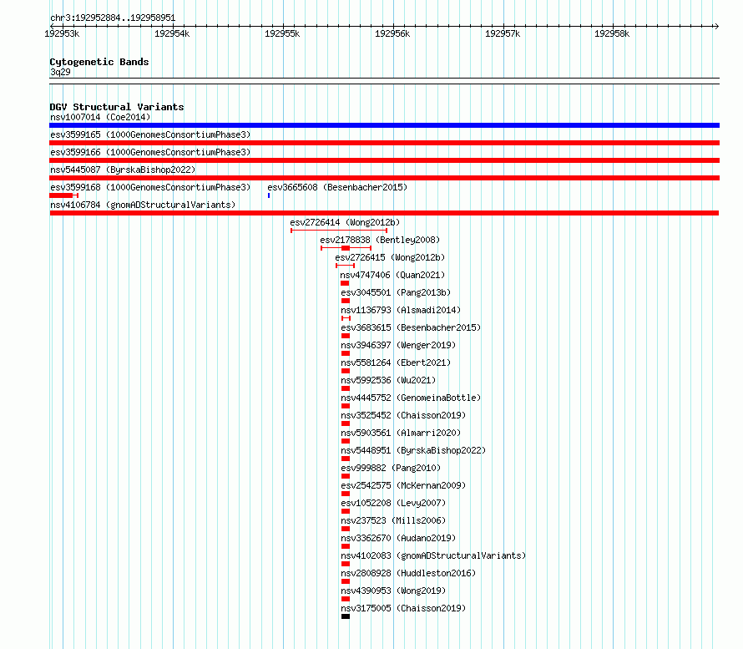Open esv3599165 (1000GenomesConsortiumPhase3) label
This screenshot has height=649, width=743.
150,134
